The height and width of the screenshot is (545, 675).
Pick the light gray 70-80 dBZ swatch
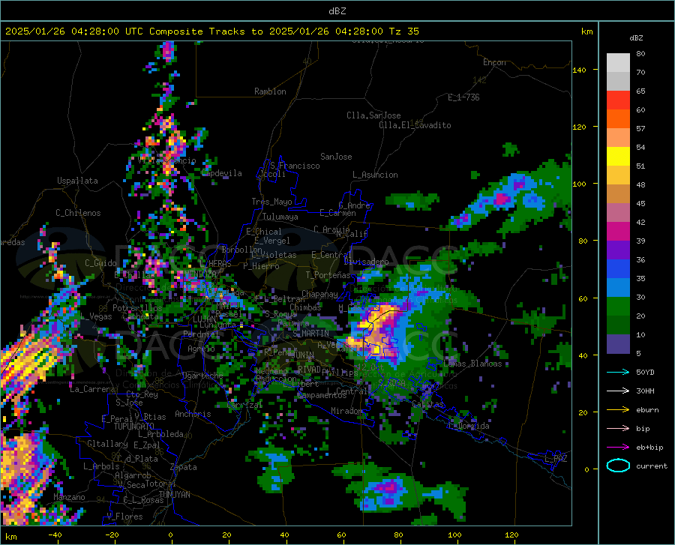point(618,63)
